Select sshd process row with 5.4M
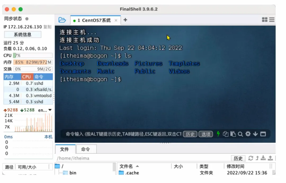The height and width of the screenshot is (183, 286). coord(28,102)
